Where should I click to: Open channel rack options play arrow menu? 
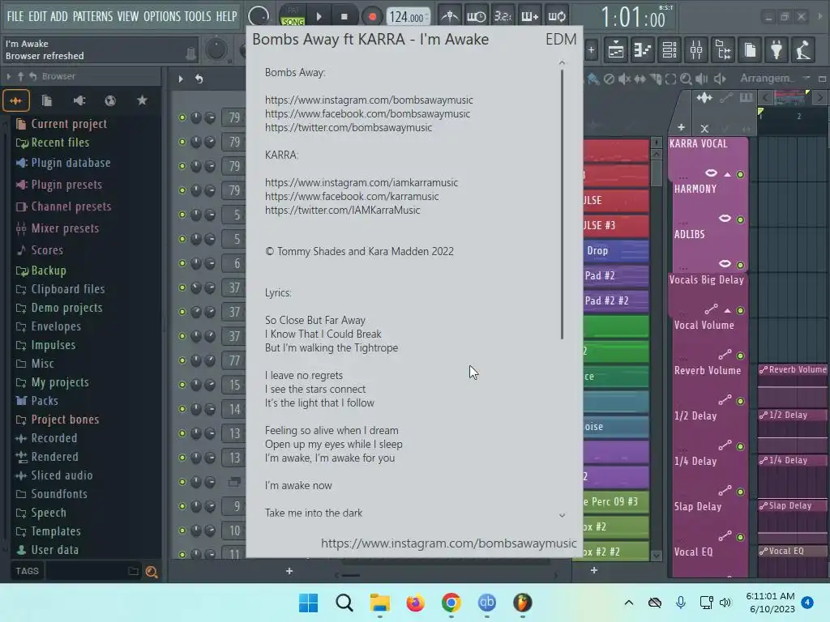(x=181, y=79)
